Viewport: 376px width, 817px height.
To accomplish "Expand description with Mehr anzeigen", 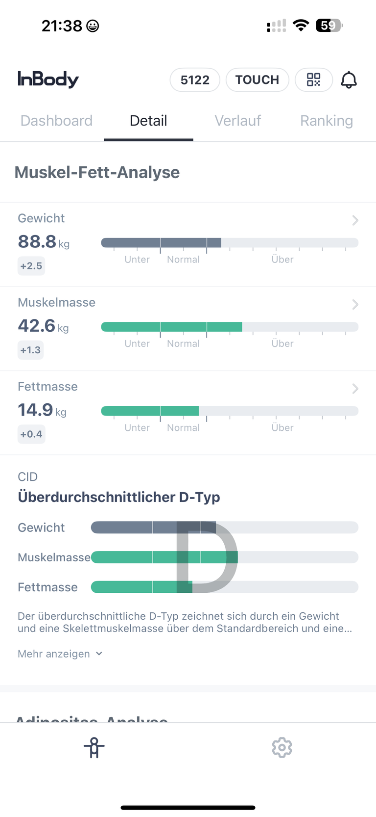I will [60, 654].
